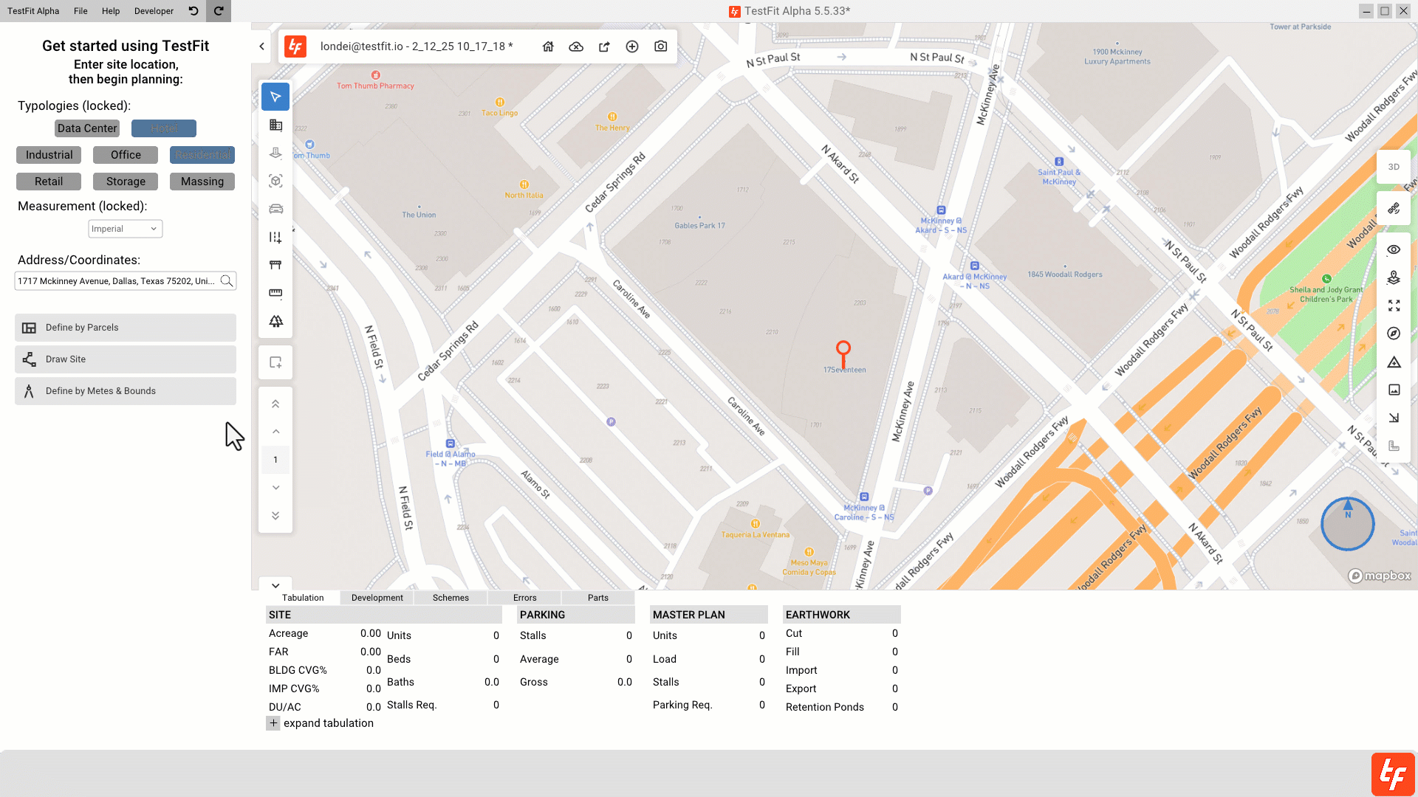Image resolution: width=1418 pixels, height=797 pixels.
Task: Click Define by Metes & Bounds
Action: pos(126,391)
